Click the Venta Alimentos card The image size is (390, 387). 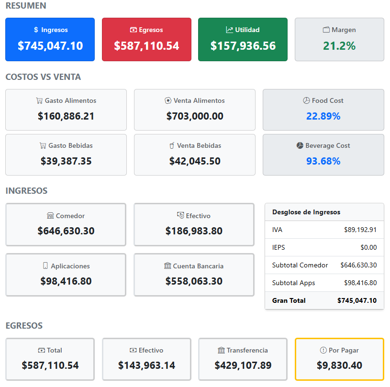click(195, 110)
